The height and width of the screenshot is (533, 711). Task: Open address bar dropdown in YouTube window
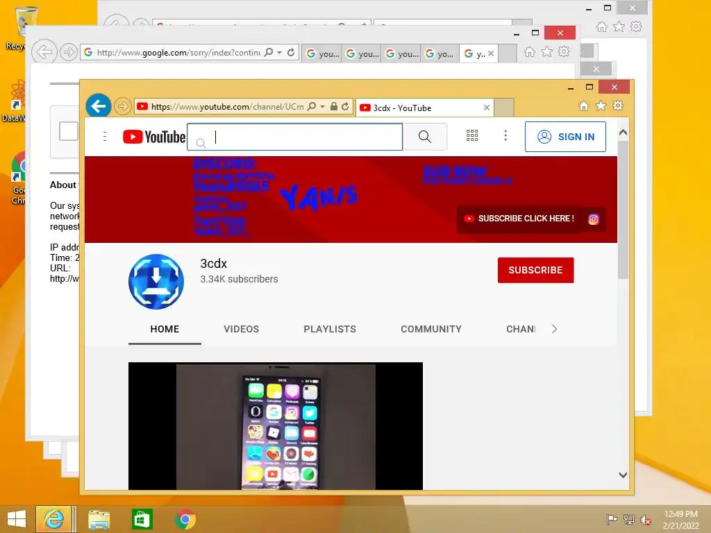click(322, 106)
